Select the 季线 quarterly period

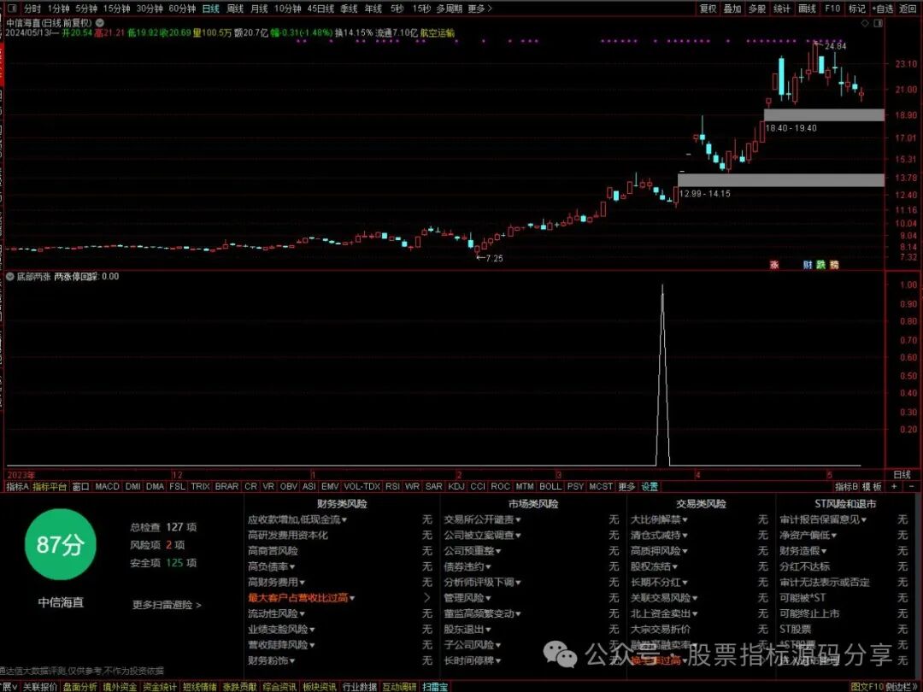349,9
